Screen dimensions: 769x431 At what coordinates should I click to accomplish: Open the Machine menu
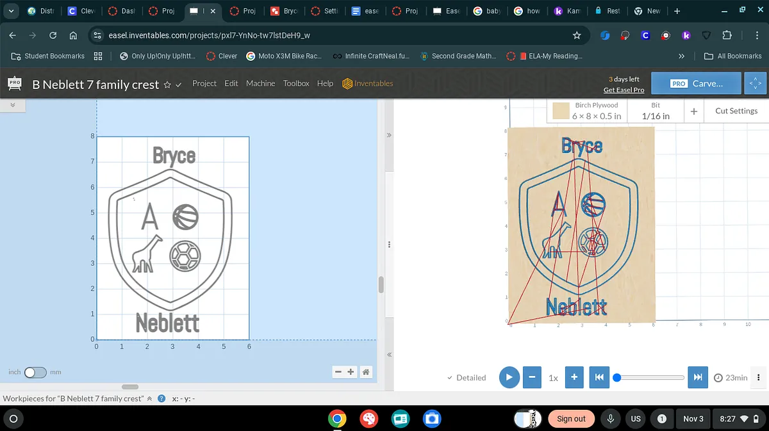pyautogui.click(x=260, y=83)
